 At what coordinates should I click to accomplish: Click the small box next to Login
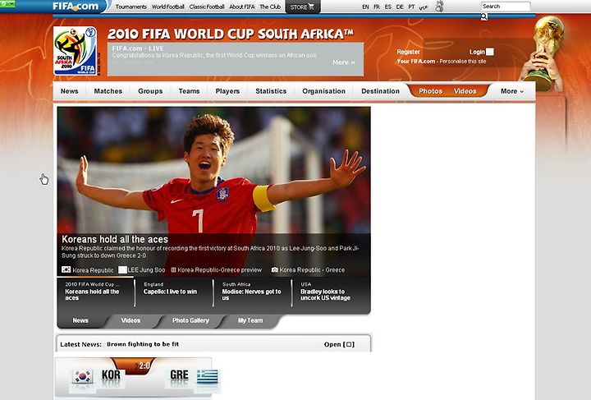489,52
